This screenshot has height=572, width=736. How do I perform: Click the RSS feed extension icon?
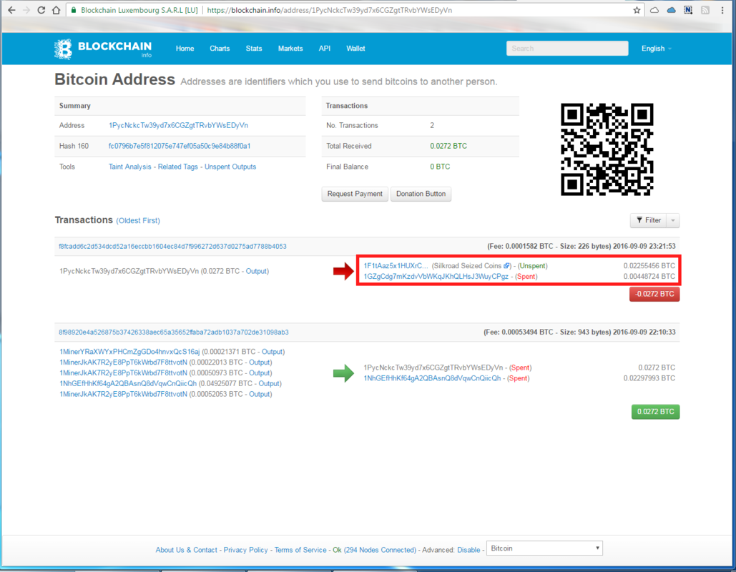[x=705, y=10]
